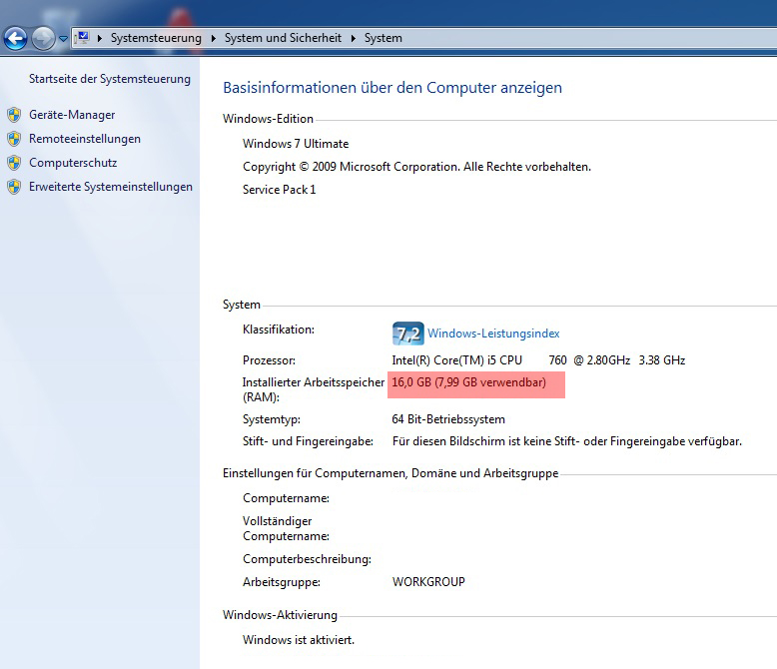Open System und Sicherheit breadcrumb

coord(283,38)
